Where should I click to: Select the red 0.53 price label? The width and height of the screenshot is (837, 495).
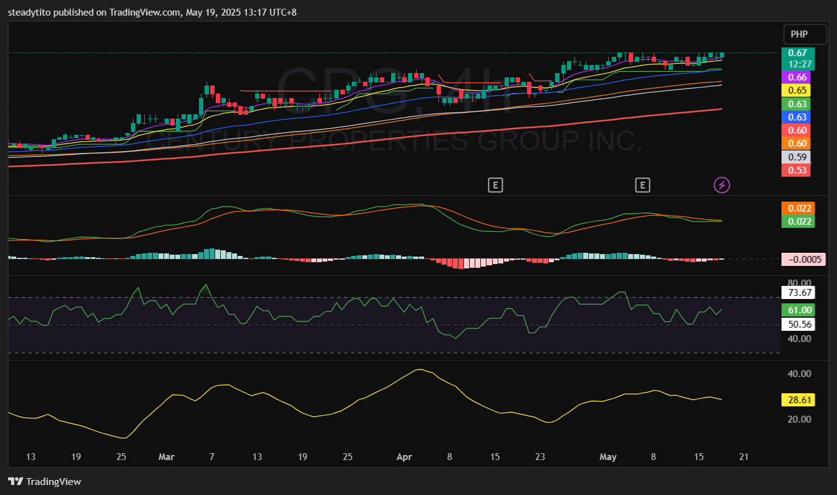click(x=796, y=170)
